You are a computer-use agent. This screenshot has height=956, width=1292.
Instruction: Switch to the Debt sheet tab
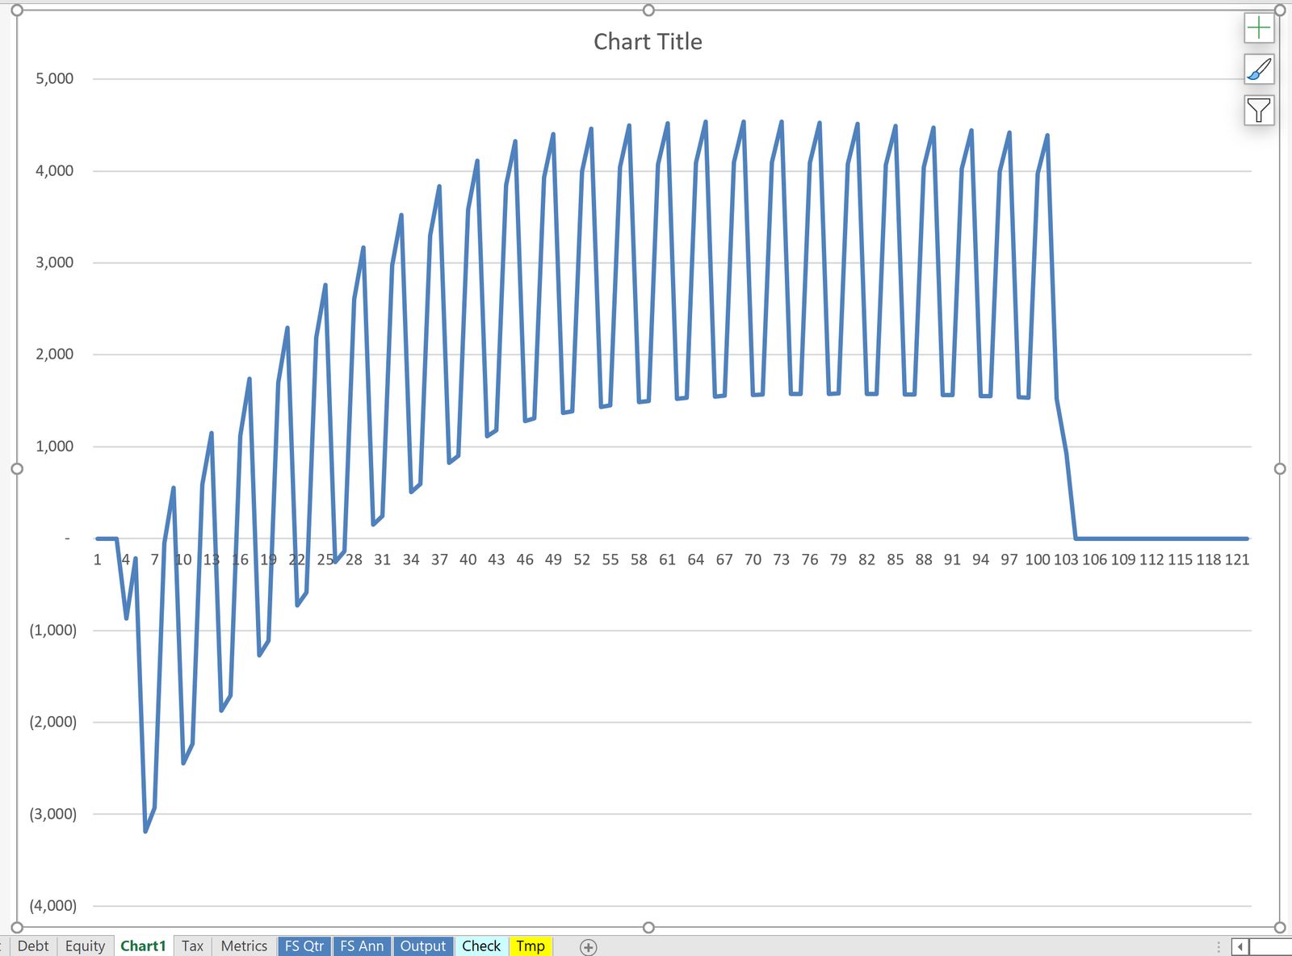tap(33, 946)
